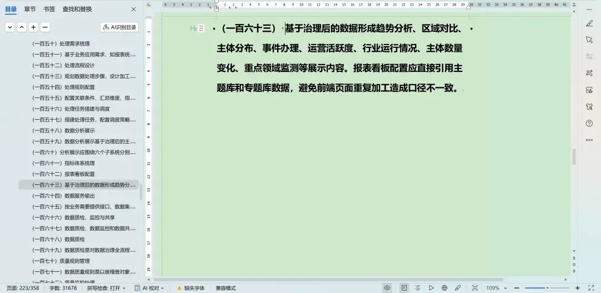This screenshot has width=601, height=293.
Task: Click the AI识别目录 button
Action: coord(119,27)
